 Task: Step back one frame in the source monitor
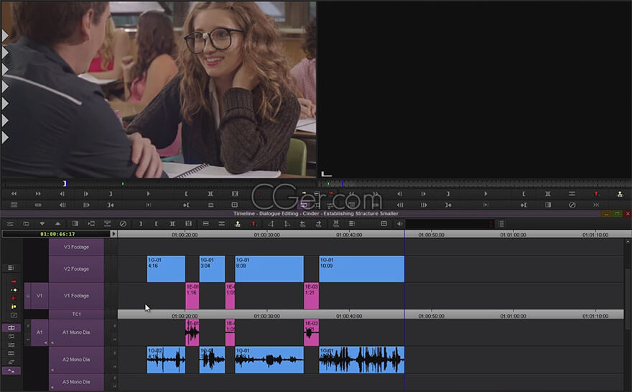point(62,194)
